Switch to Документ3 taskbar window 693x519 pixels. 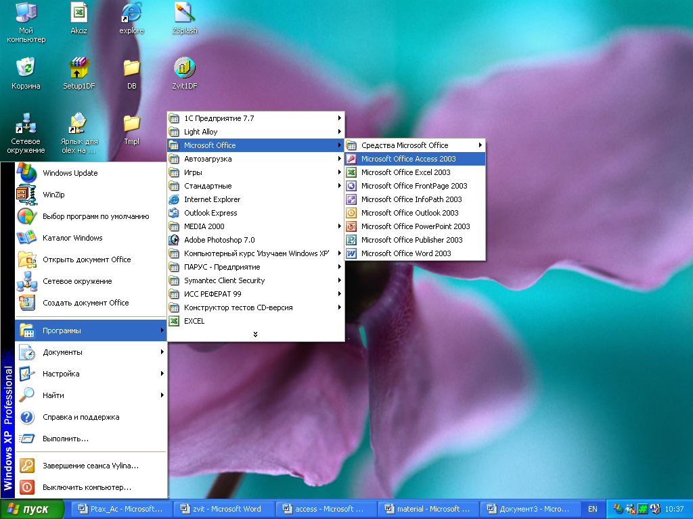tap(529, 510)
